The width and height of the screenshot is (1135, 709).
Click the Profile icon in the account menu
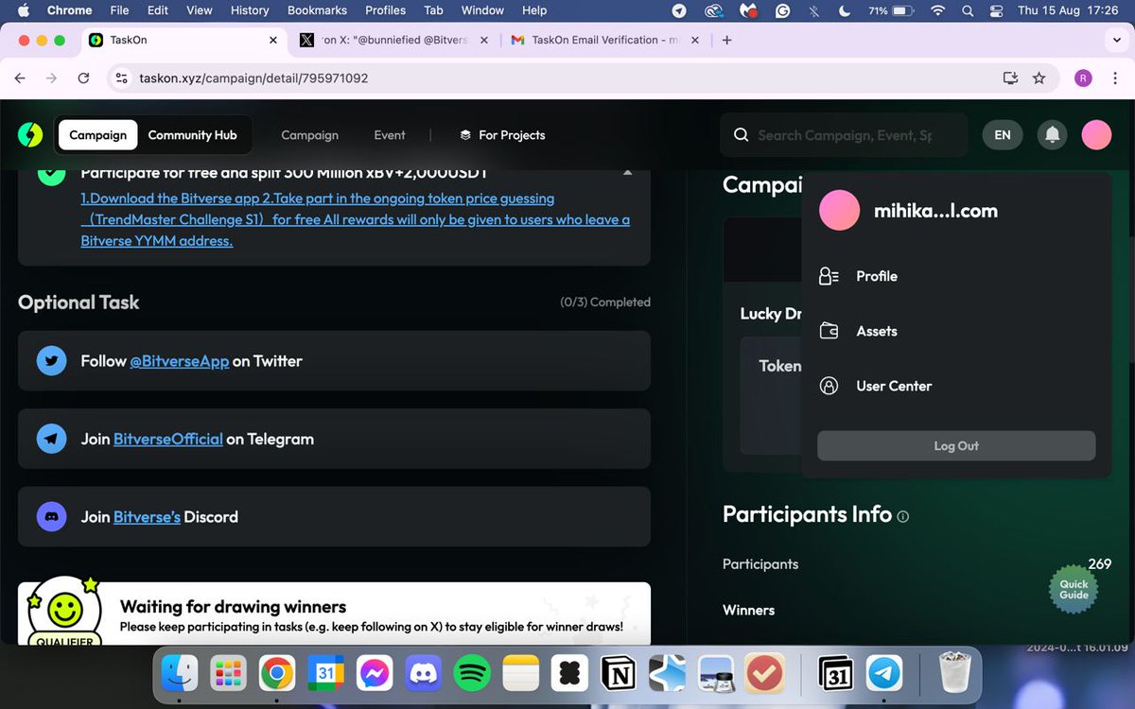829,276
